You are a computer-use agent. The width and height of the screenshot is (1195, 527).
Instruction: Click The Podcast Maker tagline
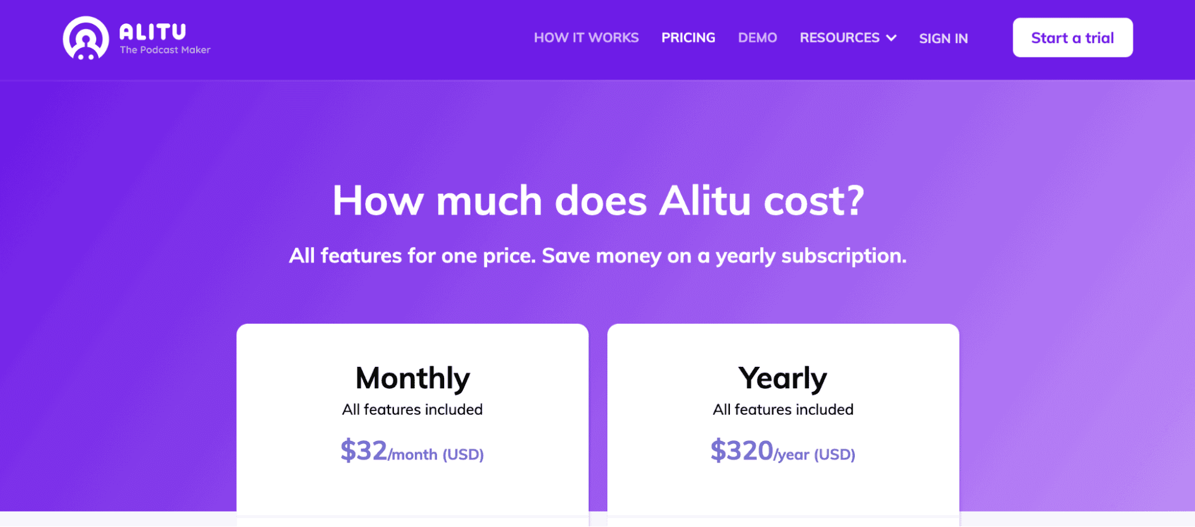(165, 50)
